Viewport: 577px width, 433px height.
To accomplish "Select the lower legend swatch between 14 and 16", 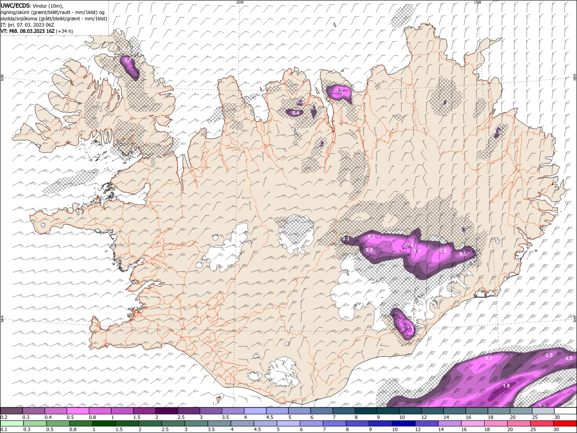I will (x=449, y=424).
